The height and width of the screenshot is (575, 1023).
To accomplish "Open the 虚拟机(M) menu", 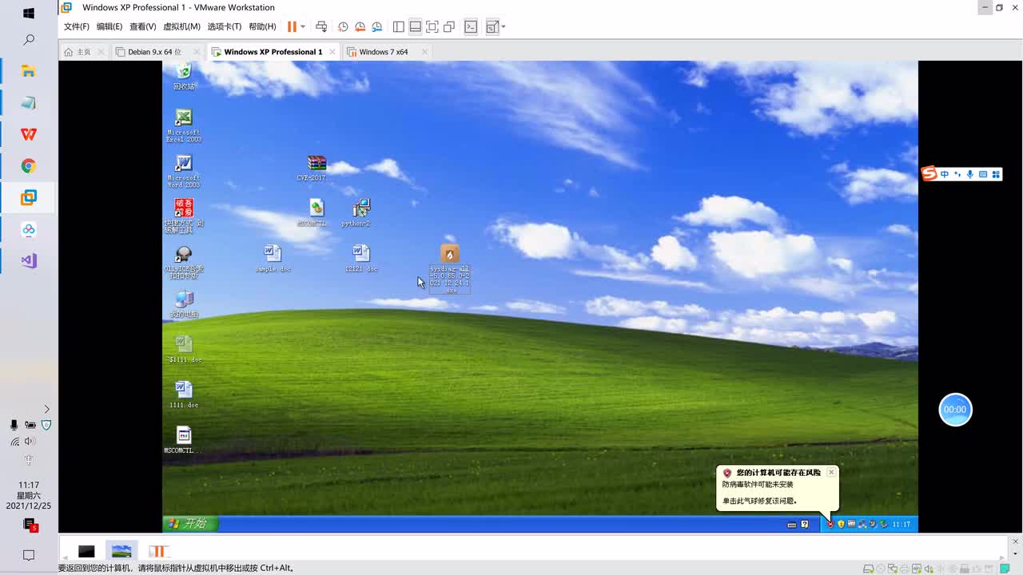I will coord(181,26).
